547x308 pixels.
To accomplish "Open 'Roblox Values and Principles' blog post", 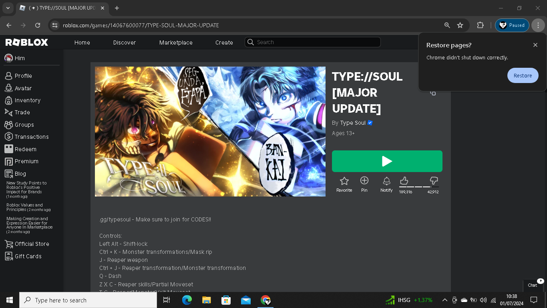I will click(28, 207).
